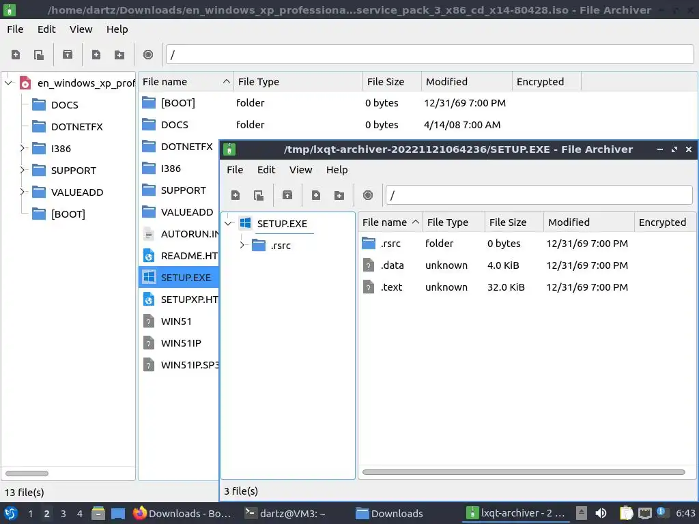
Task: Switch to workspace 3 in taskbar
Action: click(x=63, y=514)
